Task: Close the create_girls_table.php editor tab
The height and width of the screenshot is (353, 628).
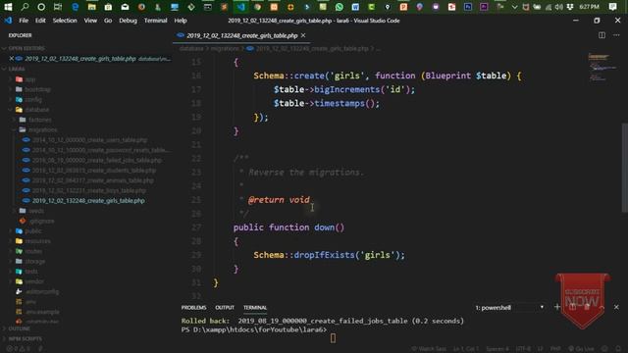Action: (x=303, y=35)
